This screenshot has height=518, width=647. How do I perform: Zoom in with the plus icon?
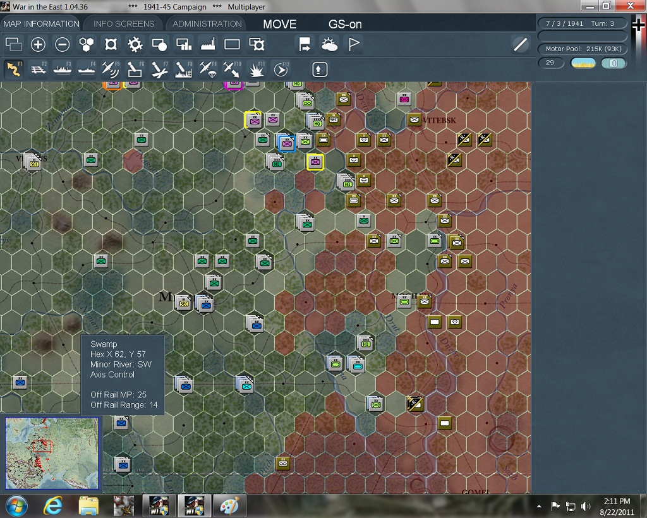point(38,44)
